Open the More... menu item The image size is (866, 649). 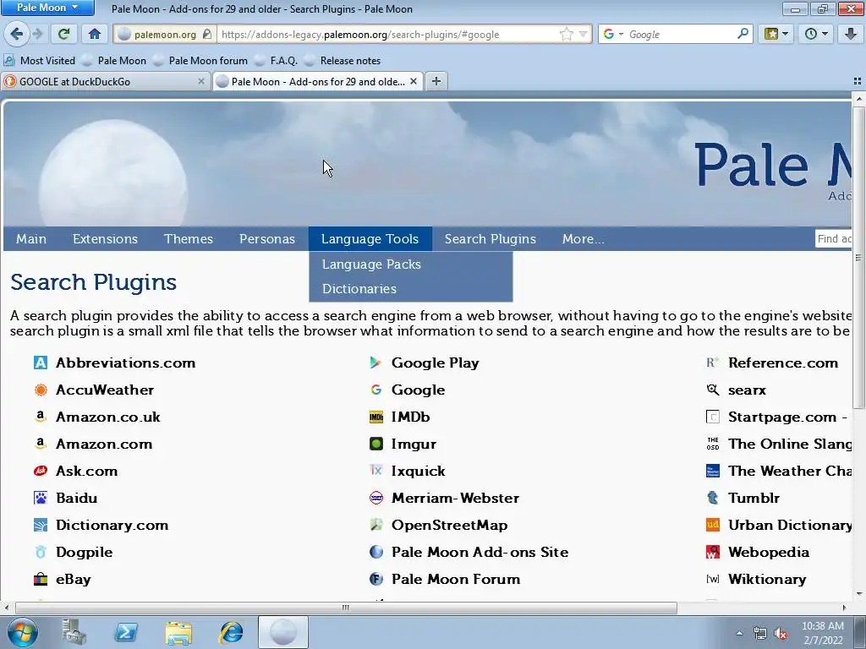tap(584, 239)
